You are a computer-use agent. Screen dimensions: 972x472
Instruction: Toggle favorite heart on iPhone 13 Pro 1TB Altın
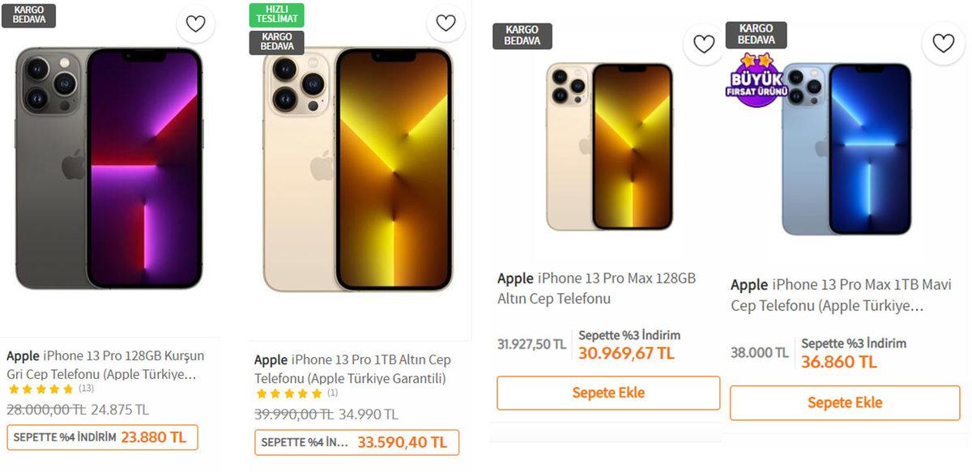[446, 23]
